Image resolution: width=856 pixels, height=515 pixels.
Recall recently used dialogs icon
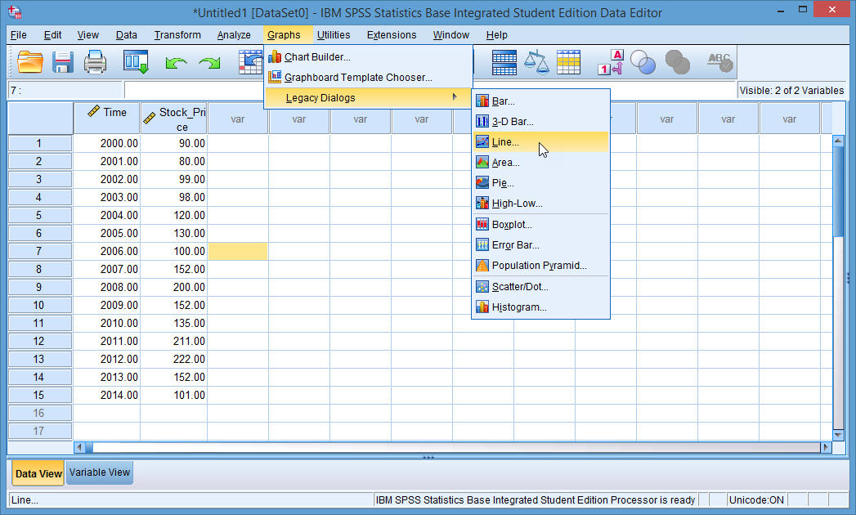click(x=136, y=61)
